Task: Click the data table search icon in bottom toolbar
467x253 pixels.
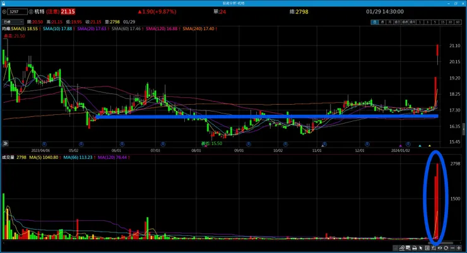Action: (x=408, y=248)
